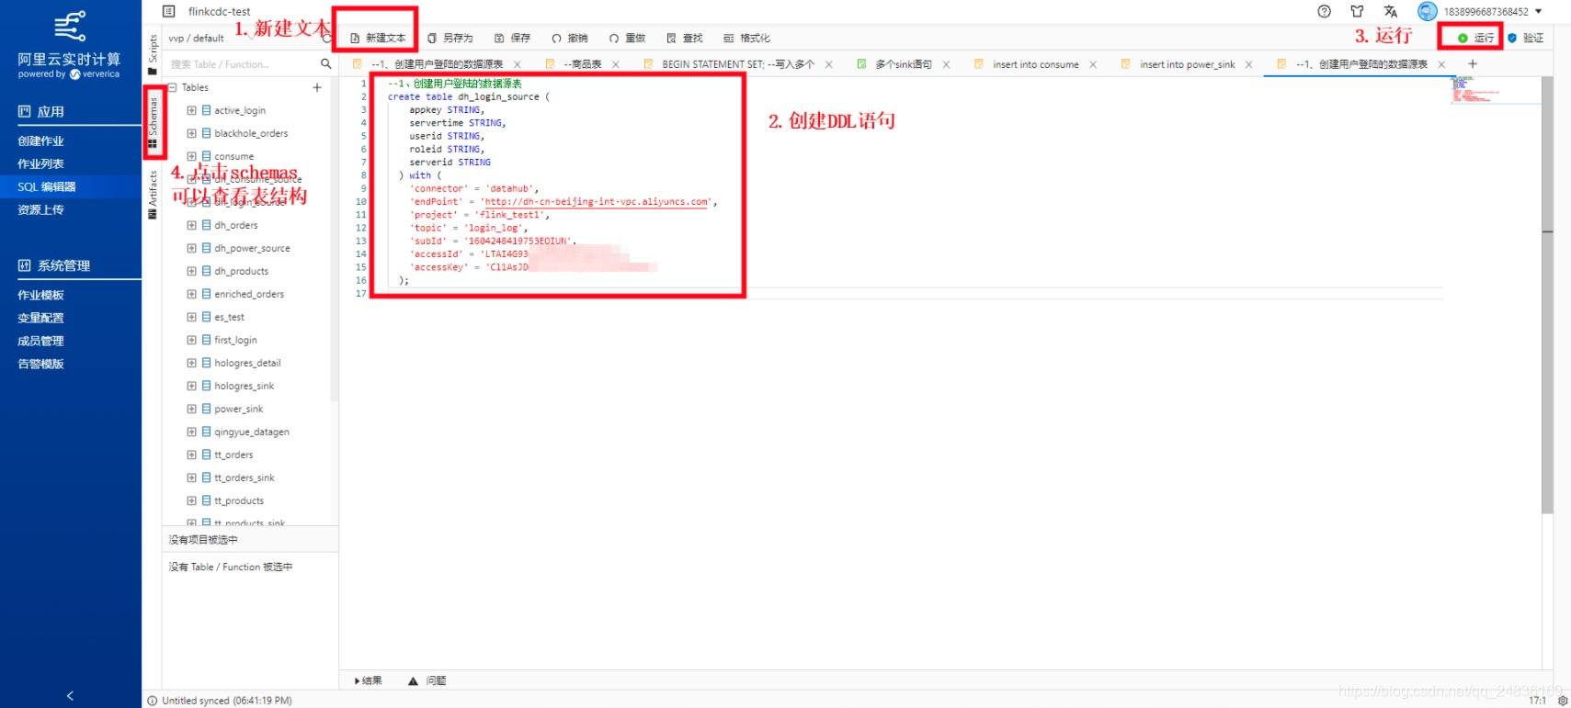Screen dimensions: 1571x708
Task: Expand the active_login table
Action: point(191,110)
